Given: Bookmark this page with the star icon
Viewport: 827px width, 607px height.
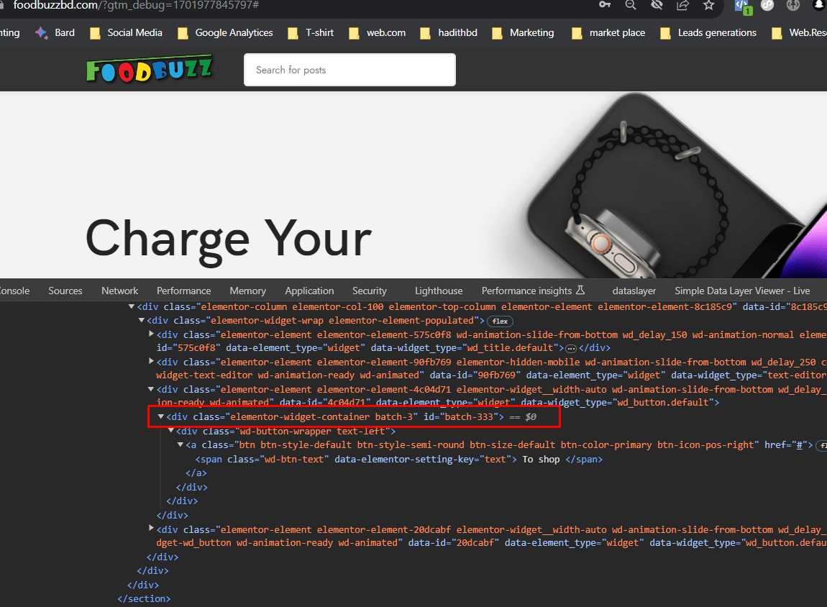Looking at the screenshot, I should point(708,5).
